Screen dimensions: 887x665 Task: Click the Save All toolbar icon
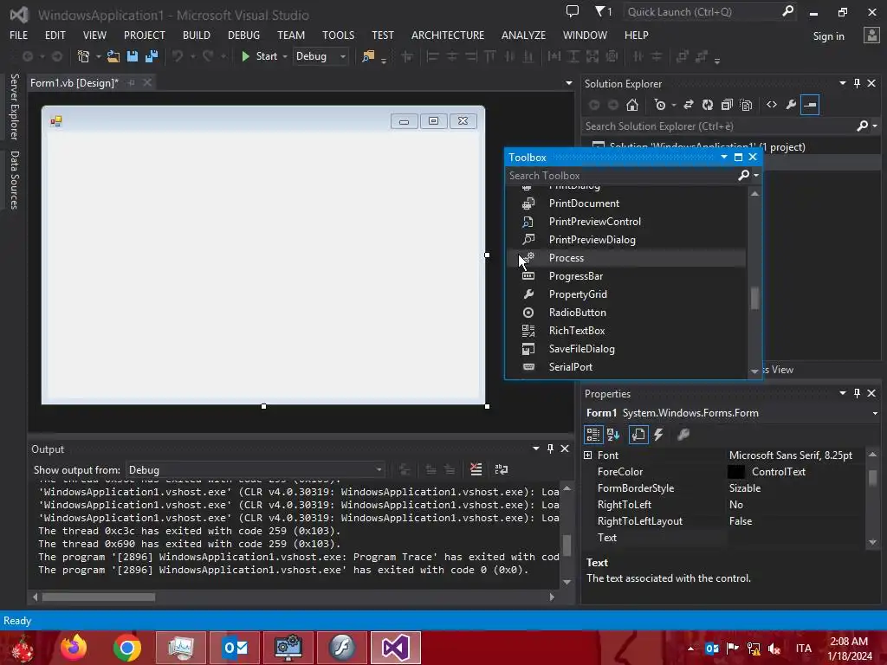[x=152, y=56]
